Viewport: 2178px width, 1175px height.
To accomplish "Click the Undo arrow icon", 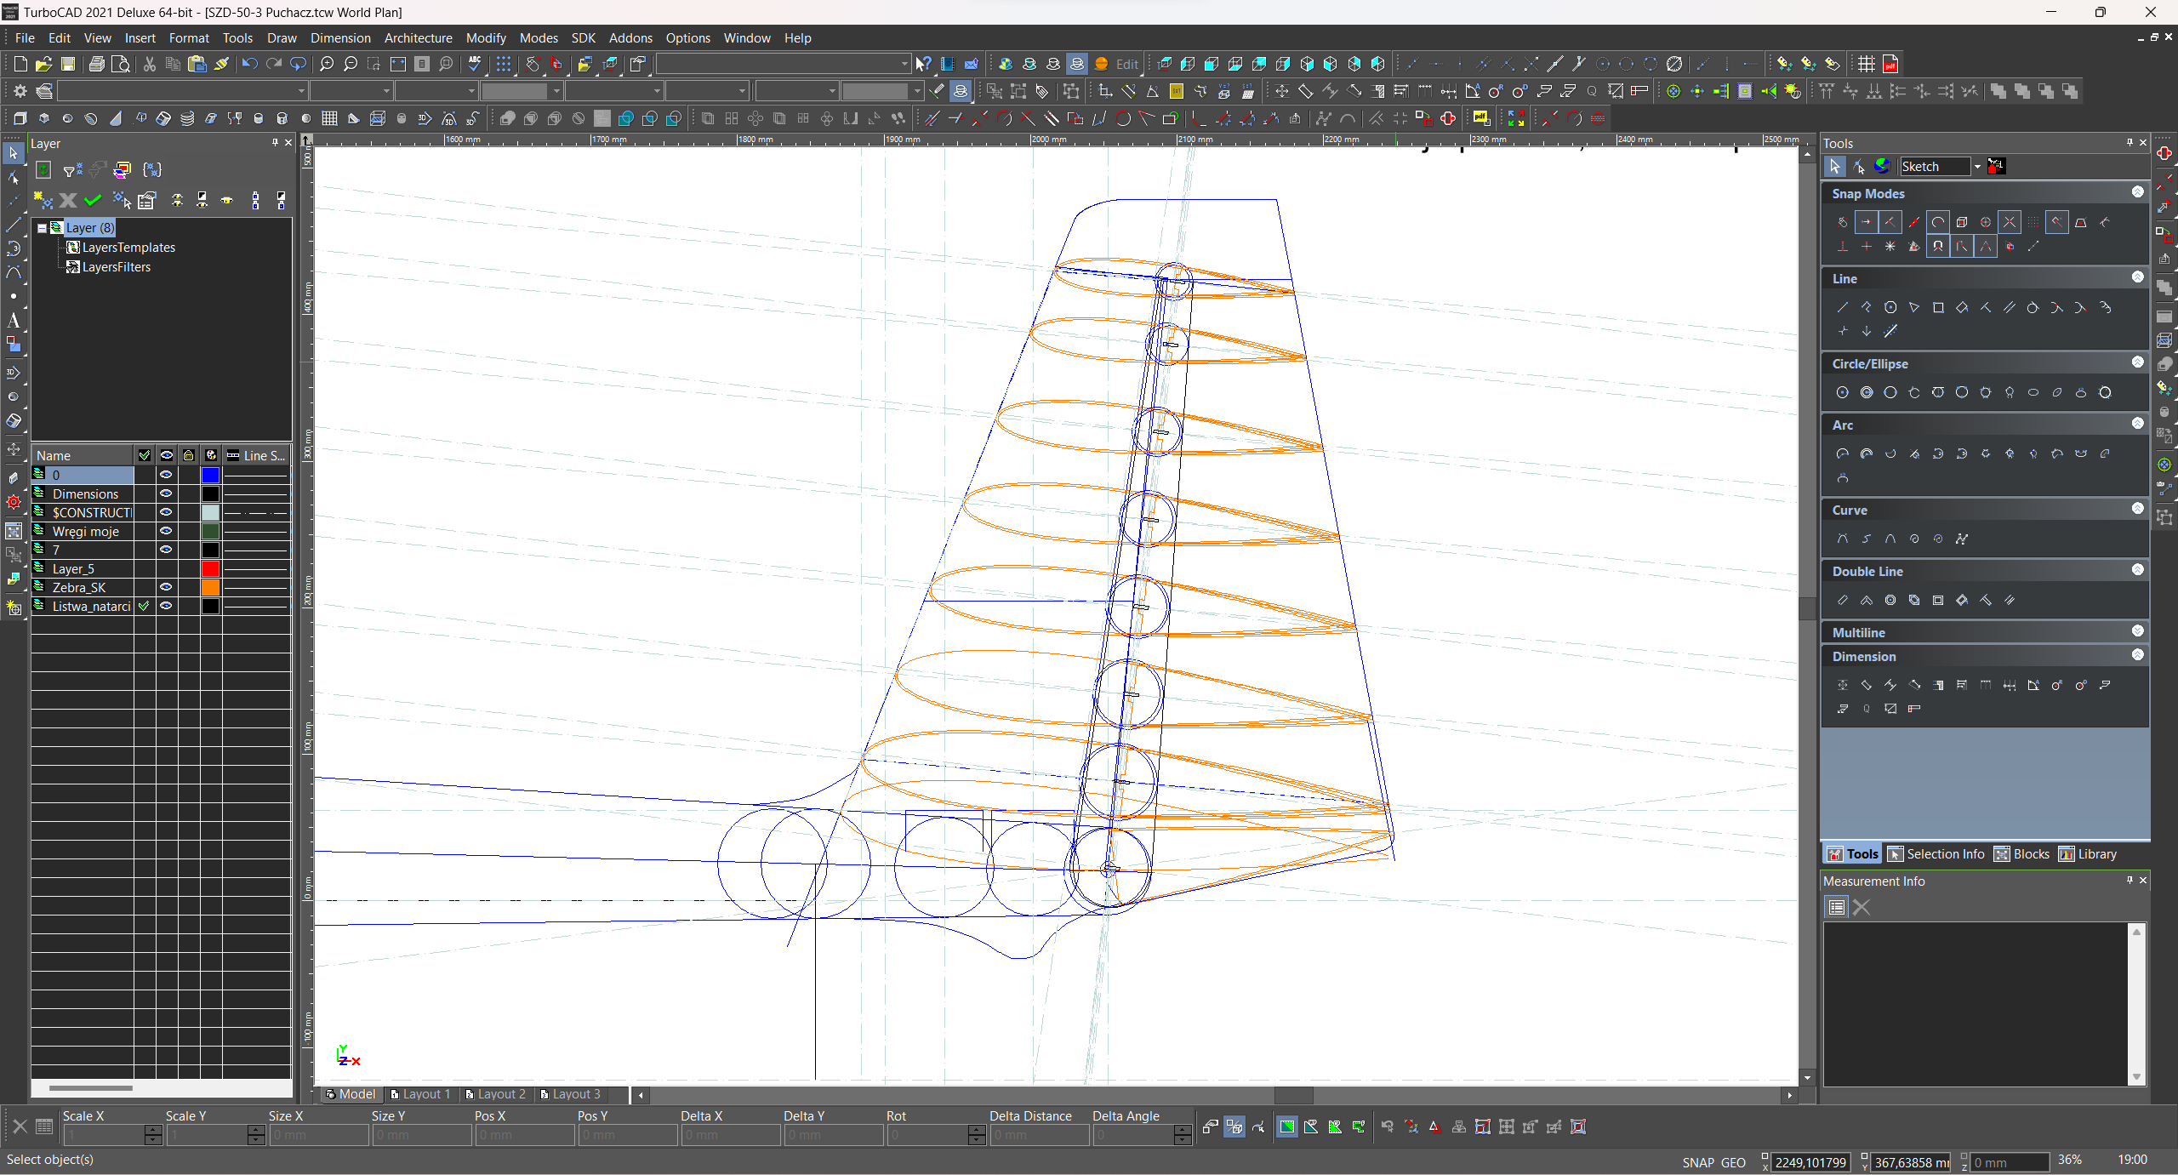I will [x=248, y=64].
